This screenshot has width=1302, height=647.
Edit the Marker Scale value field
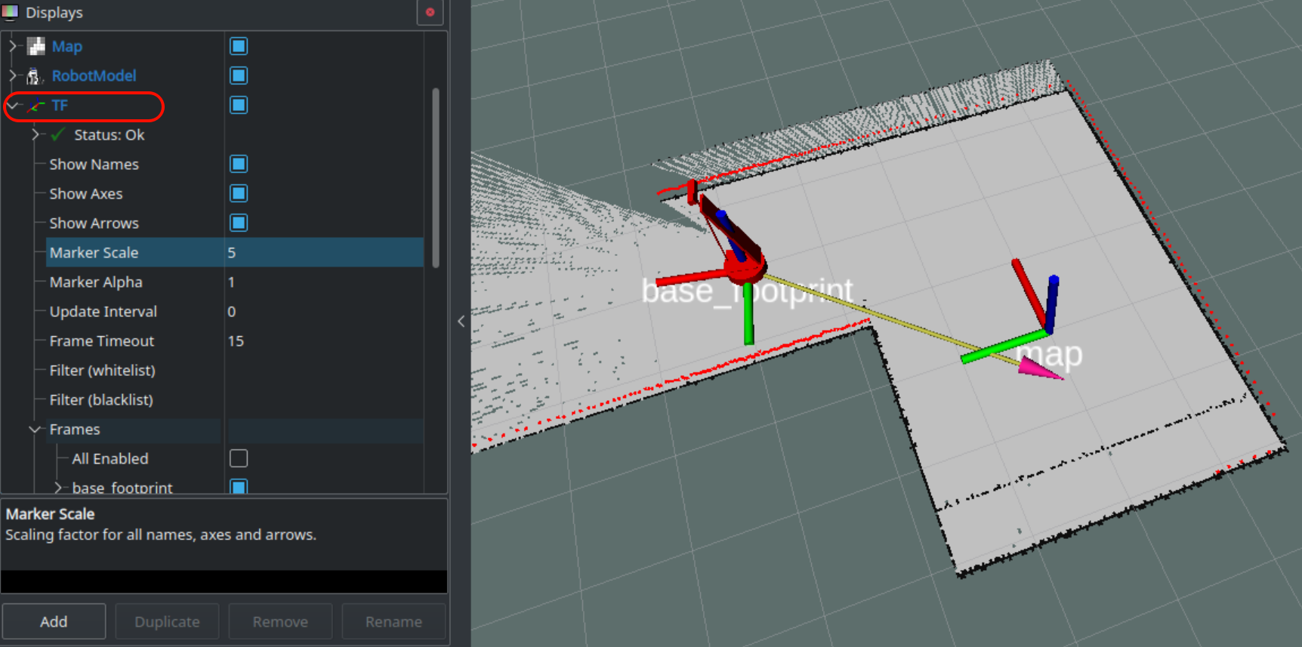(x=323, y=253)
